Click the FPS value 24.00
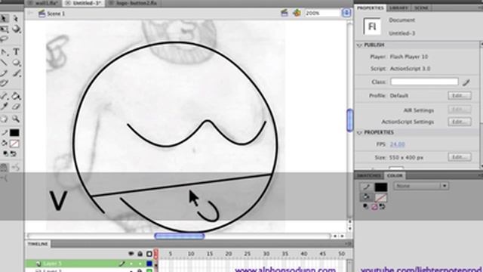This screenshot has height=272, width=483. (x=397, y=144)
